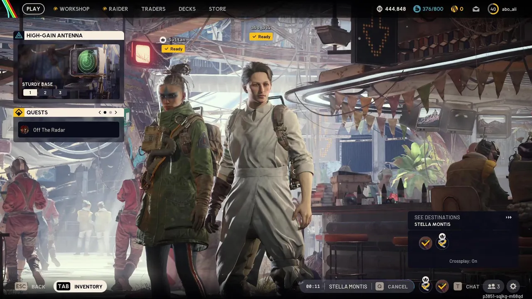Click the Q key icon beside Cancel
Image resolution: width=532 pixels, height=299 pixels.
pyautogui.click(x=379, y=286)
